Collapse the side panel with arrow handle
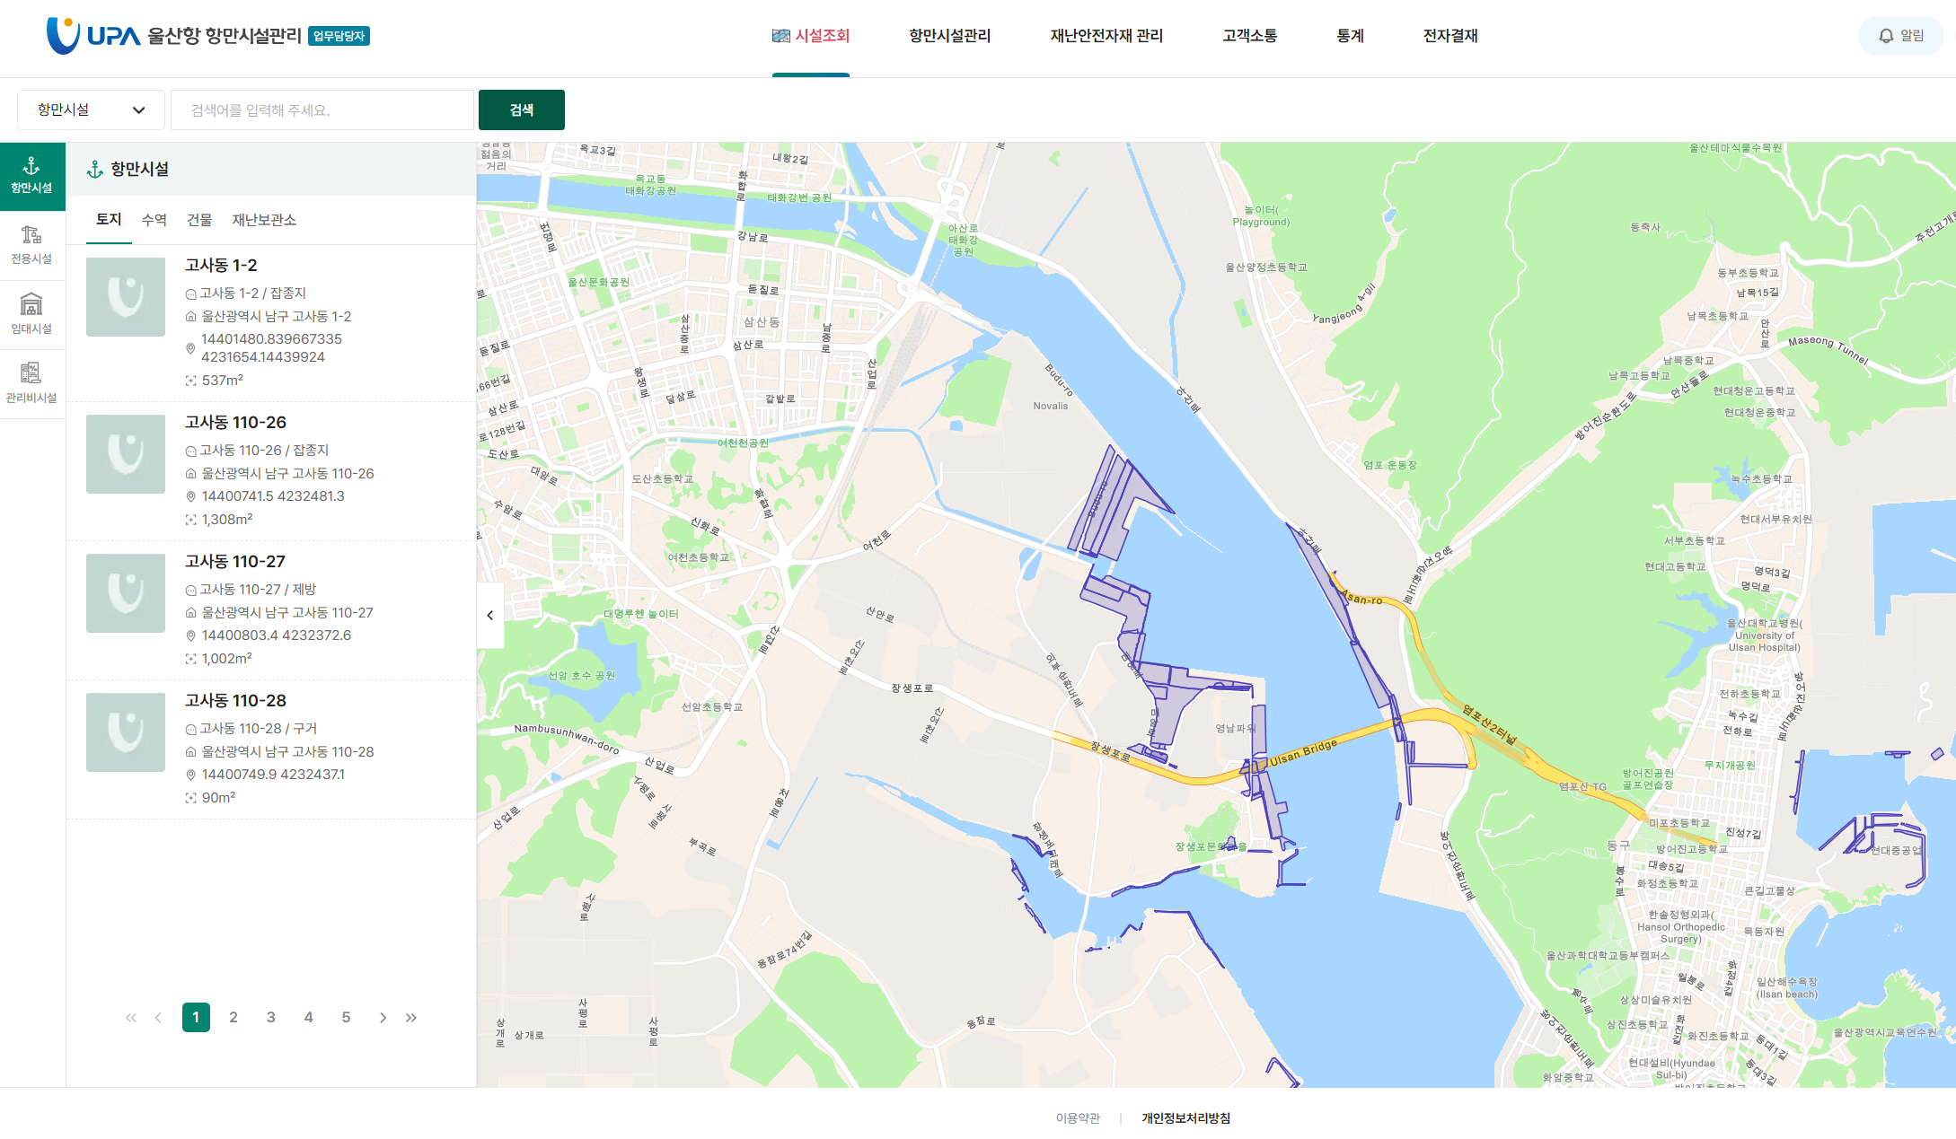 [490, 615]
